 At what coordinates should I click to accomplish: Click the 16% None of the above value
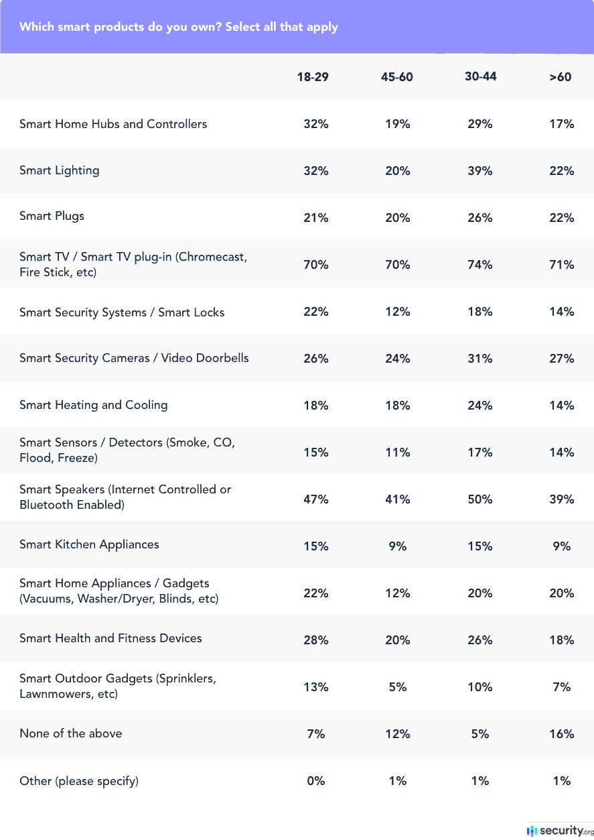pos(562,734)
